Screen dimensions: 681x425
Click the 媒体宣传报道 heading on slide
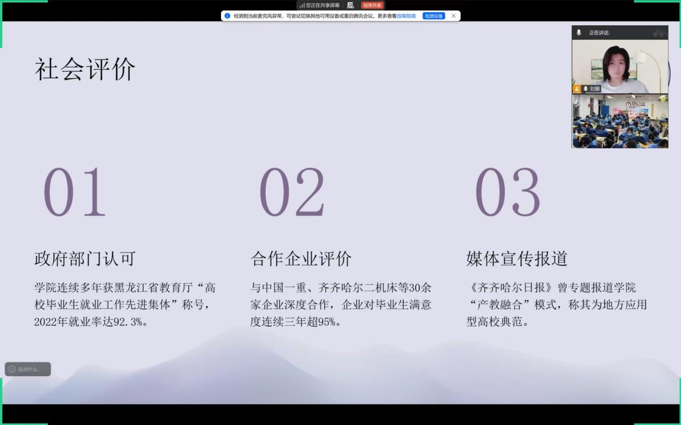[x=517, y=259]
